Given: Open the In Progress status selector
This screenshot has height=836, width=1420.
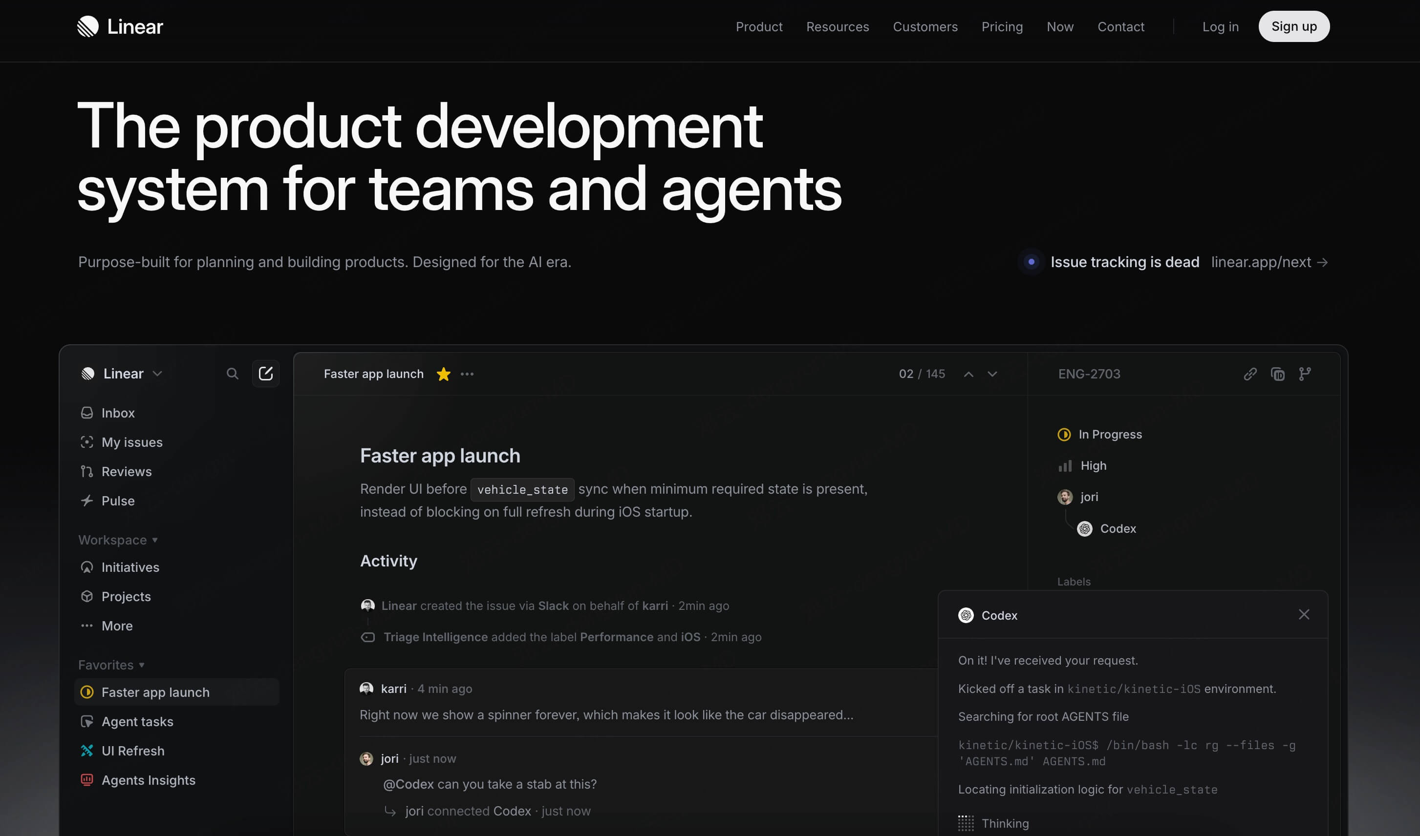Looking at the screenshot, I should [1100, 434].
